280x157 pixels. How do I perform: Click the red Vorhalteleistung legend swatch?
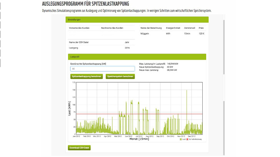187,139
